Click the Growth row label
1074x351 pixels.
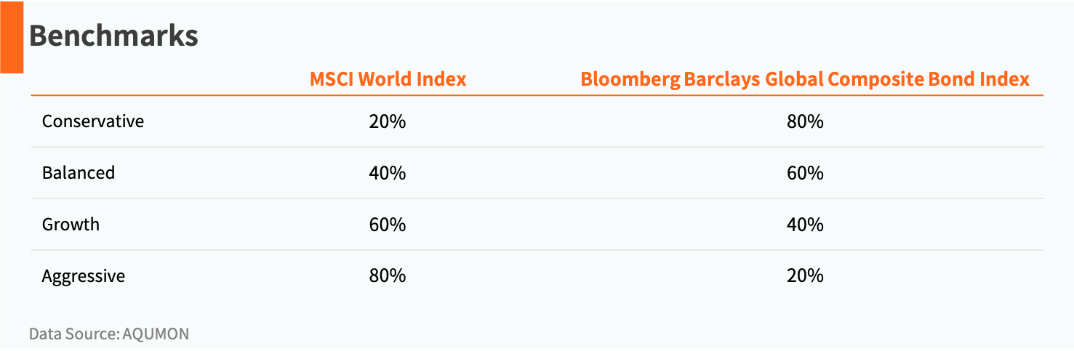71,224
